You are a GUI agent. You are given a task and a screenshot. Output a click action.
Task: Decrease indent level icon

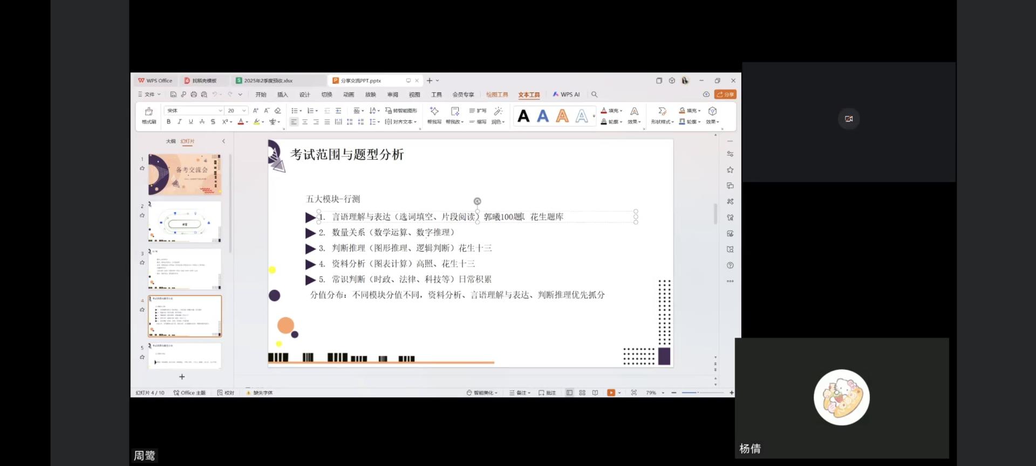[x=327, y=110]
